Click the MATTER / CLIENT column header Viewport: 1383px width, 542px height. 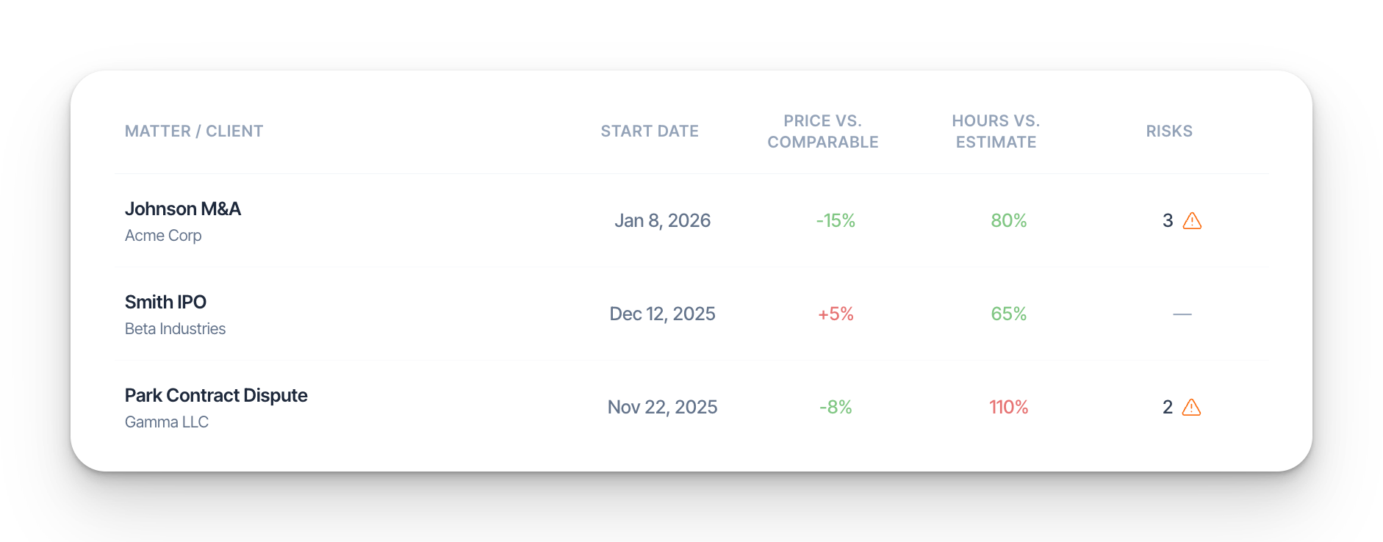[x=194, y=131]
